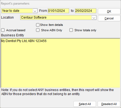Click the Select All button
The height and width of the screenshot is (108, 121).
tap(85, 104)
